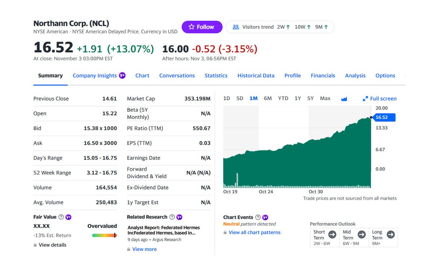Expand Long Term outlook arrow

pyautogui.click(x=392, y=235)
